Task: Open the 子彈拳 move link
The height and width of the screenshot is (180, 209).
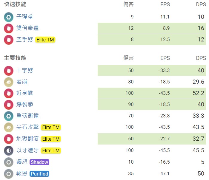Action: tap(24, 17)
